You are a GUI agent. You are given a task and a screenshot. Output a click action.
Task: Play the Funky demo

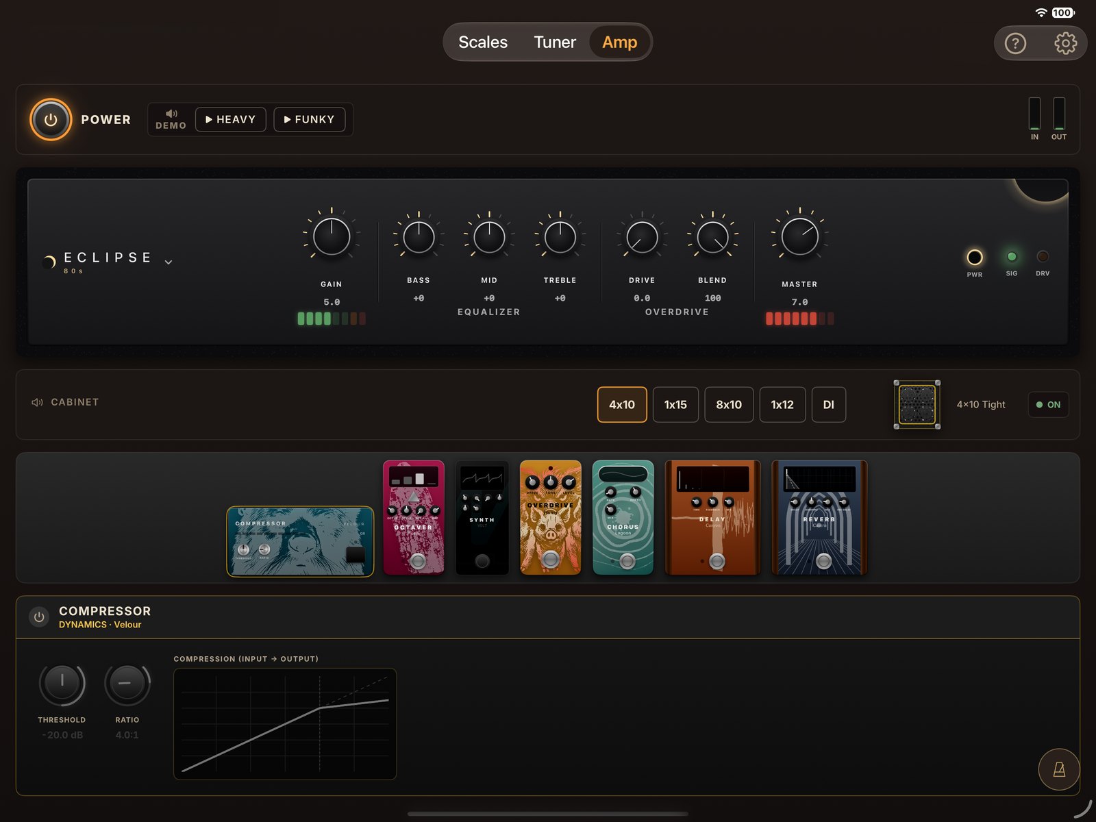(310, 119)
